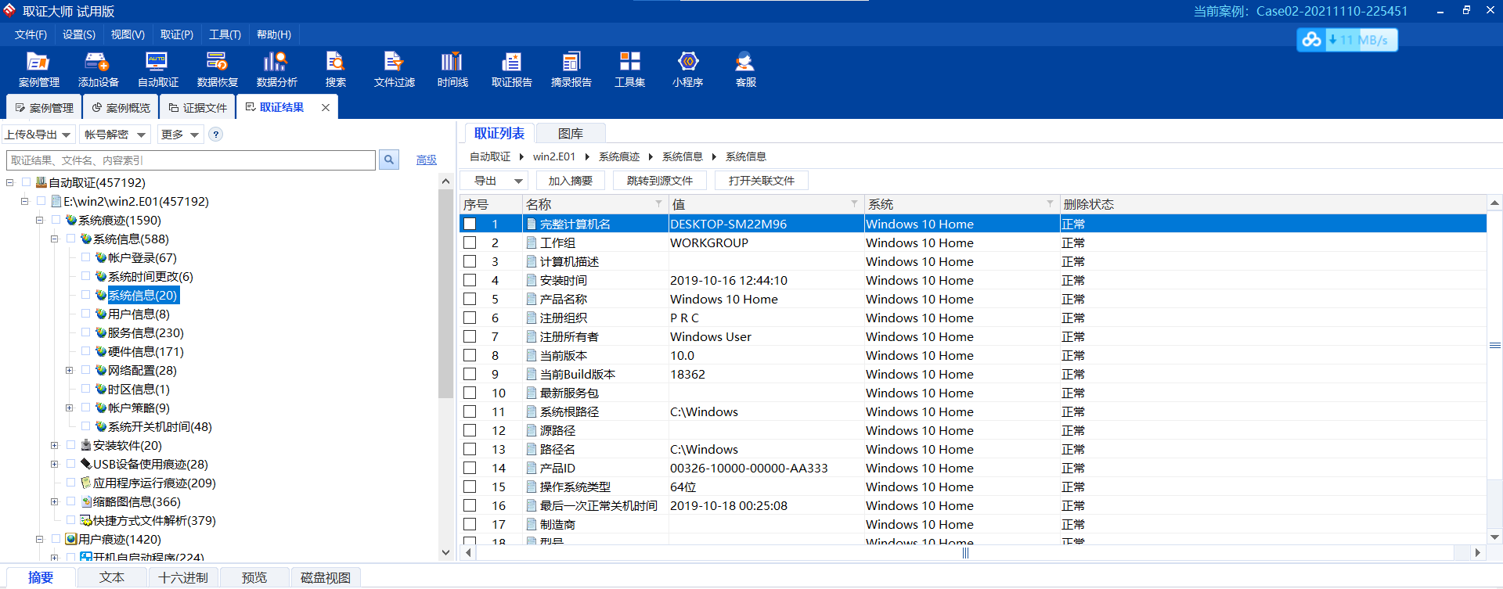Click the 加入摘要 button
Viewport: 1503px width, 589px height.
[x=570, y=181]
